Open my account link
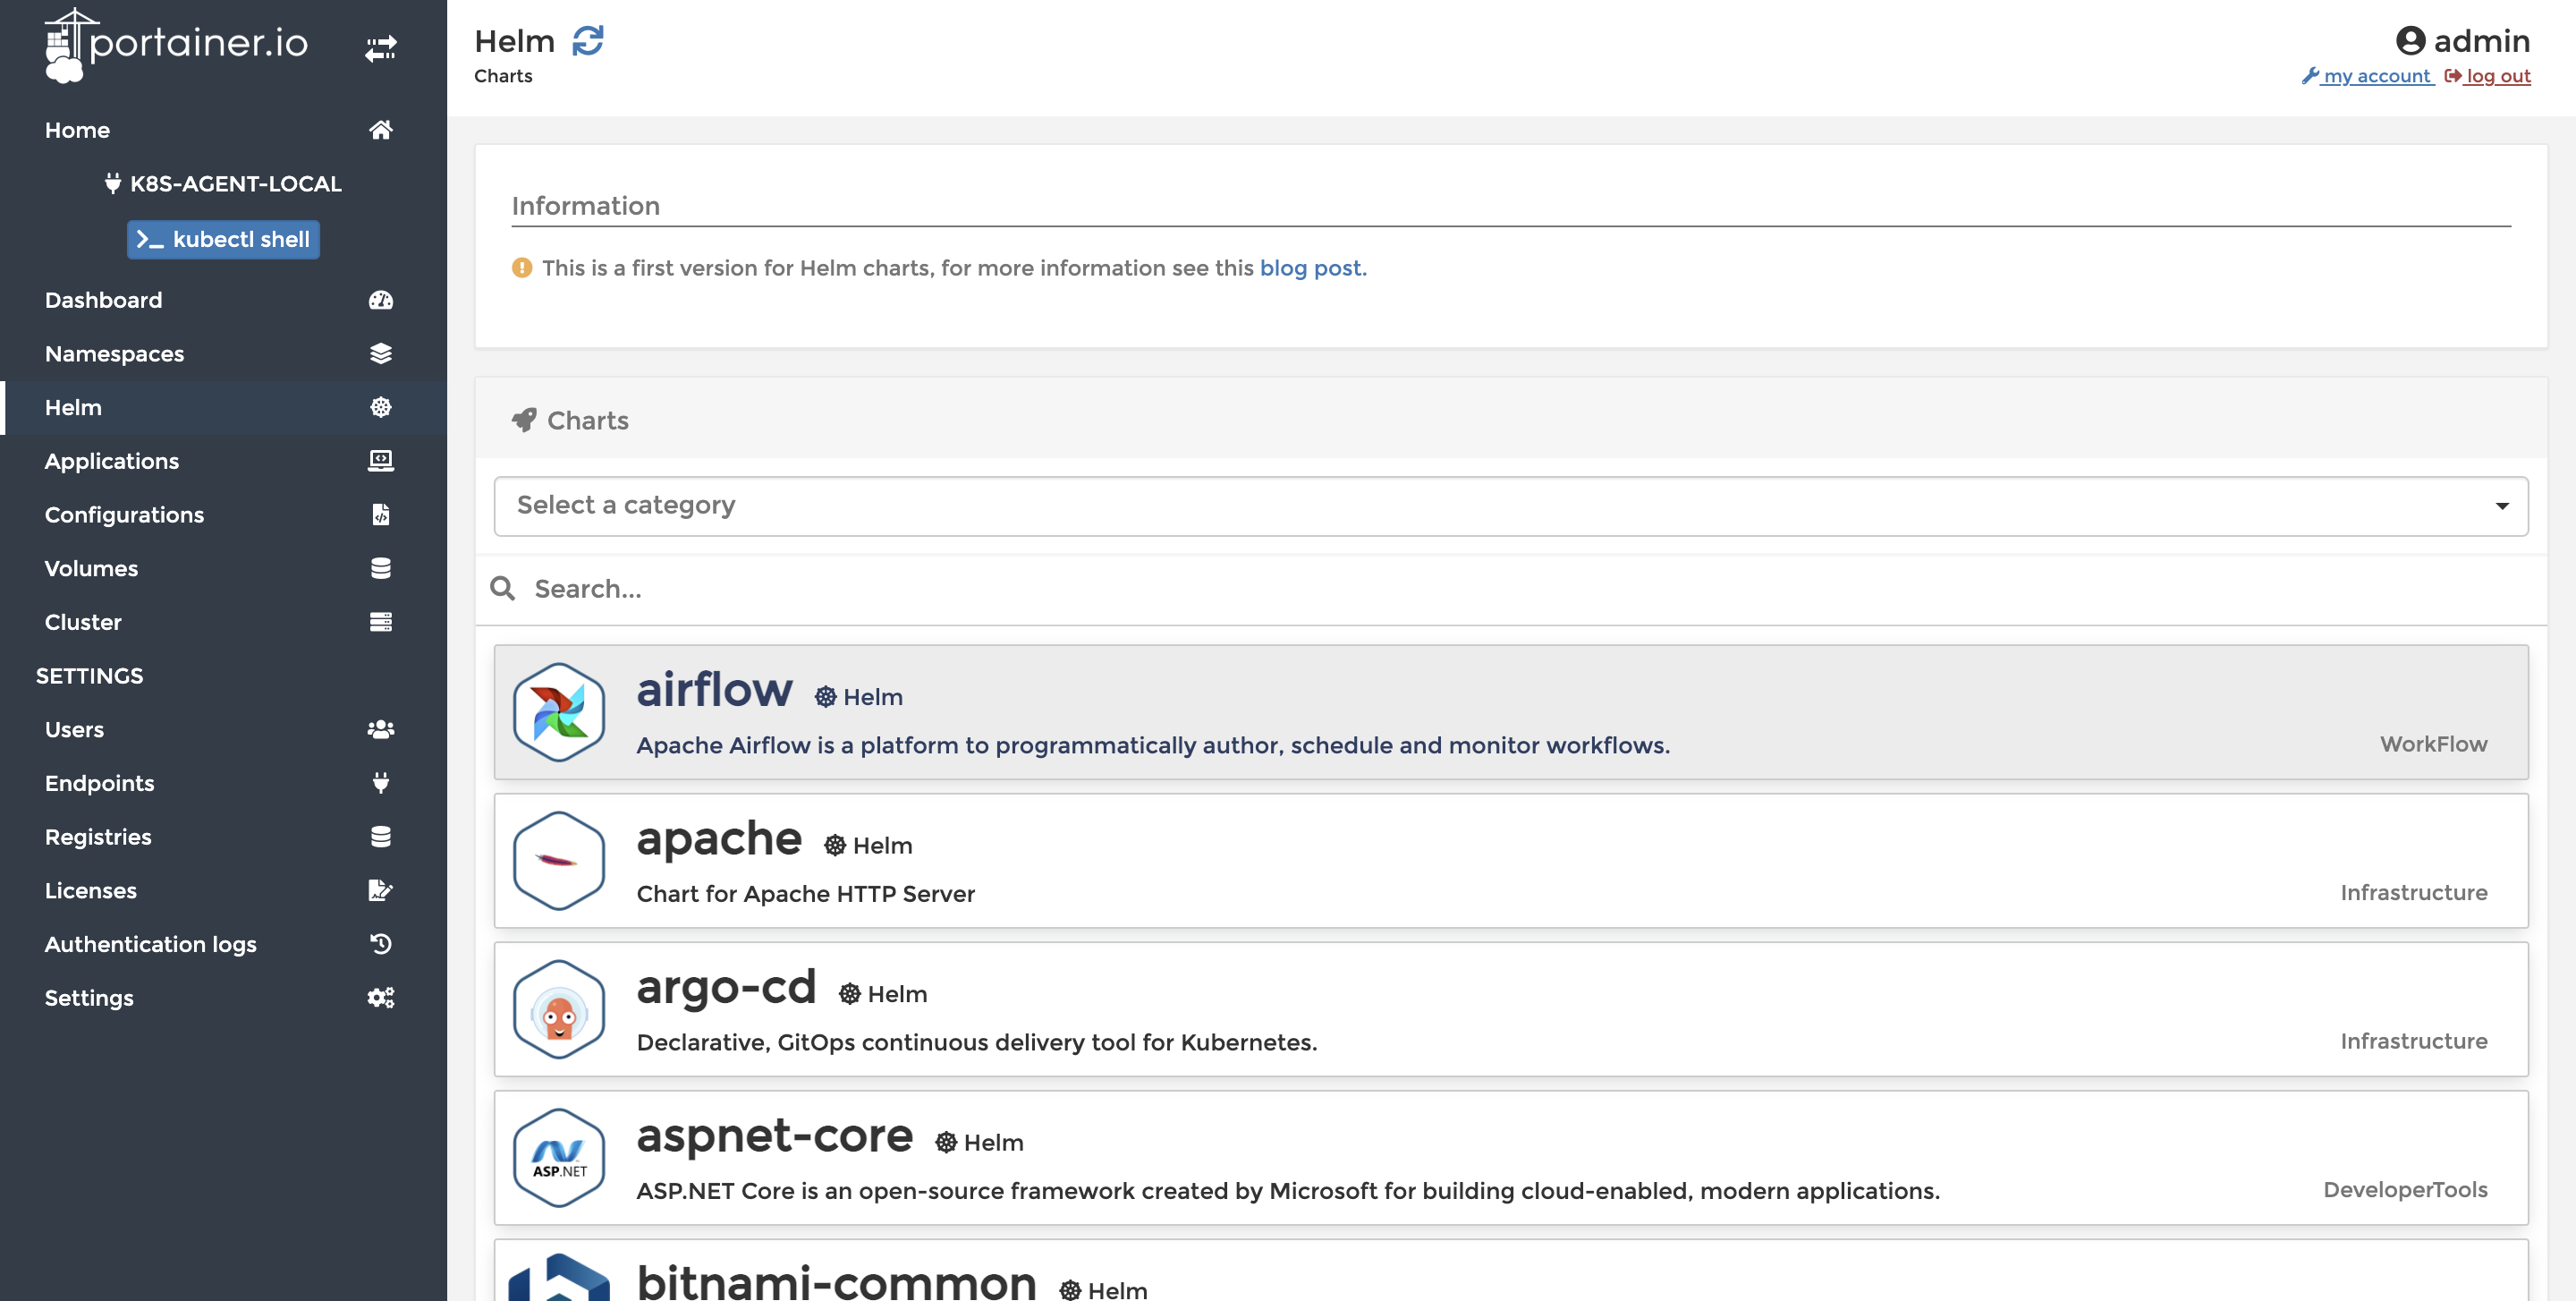 2376,76
